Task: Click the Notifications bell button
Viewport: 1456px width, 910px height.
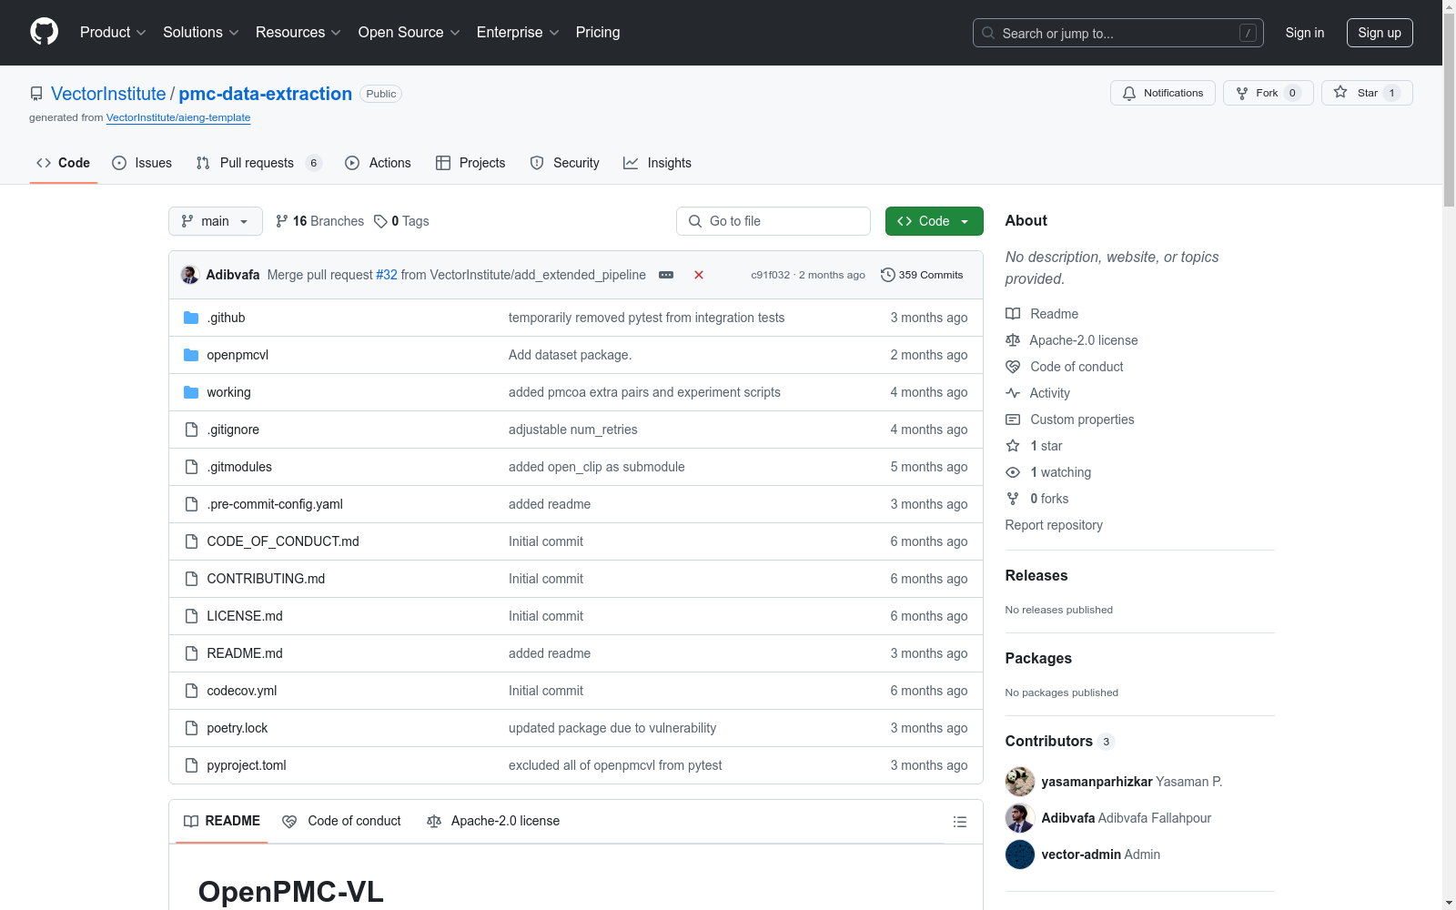Action: (x=1162, y=93)
